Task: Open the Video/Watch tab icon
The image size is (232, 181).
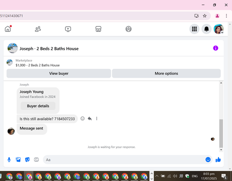Action: click(x=68, y=29)
